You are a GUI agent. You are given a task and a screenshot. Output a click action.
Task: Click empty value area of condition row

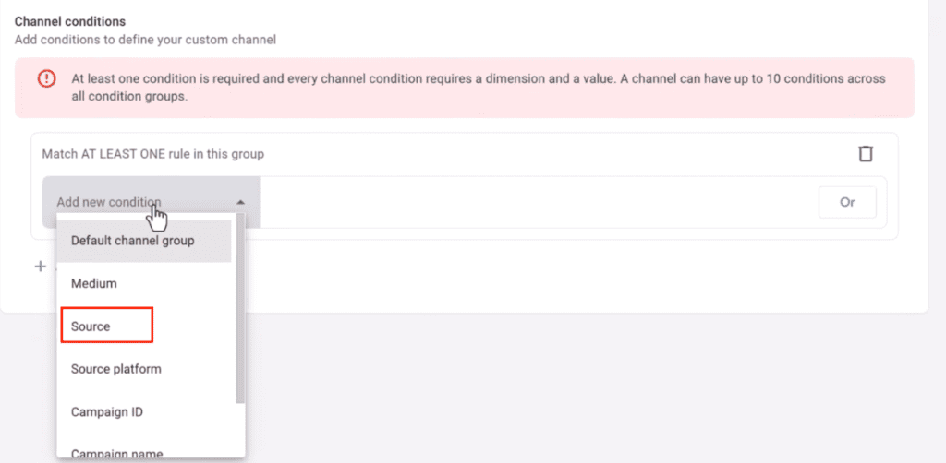[x=536, y=202]
